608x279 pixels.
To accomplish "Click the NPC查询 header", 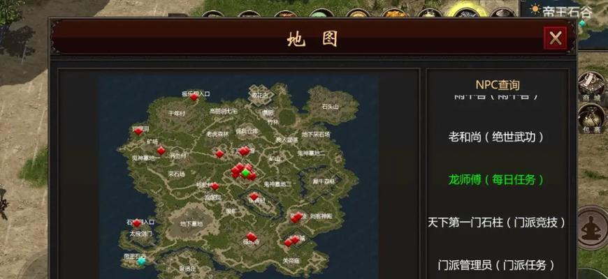I will (x=498, y=84).
